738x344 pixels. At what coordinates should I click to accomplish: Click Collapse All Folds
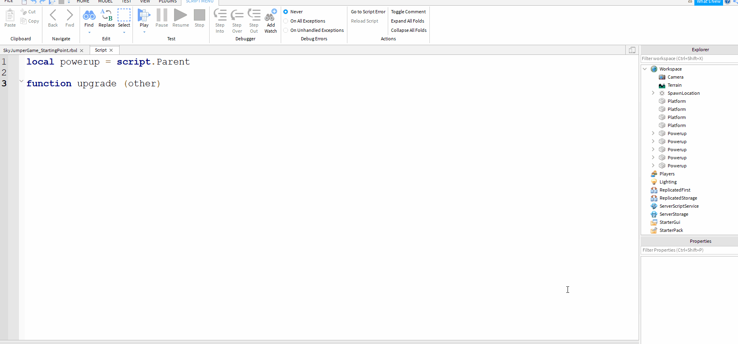click(409, 30)
